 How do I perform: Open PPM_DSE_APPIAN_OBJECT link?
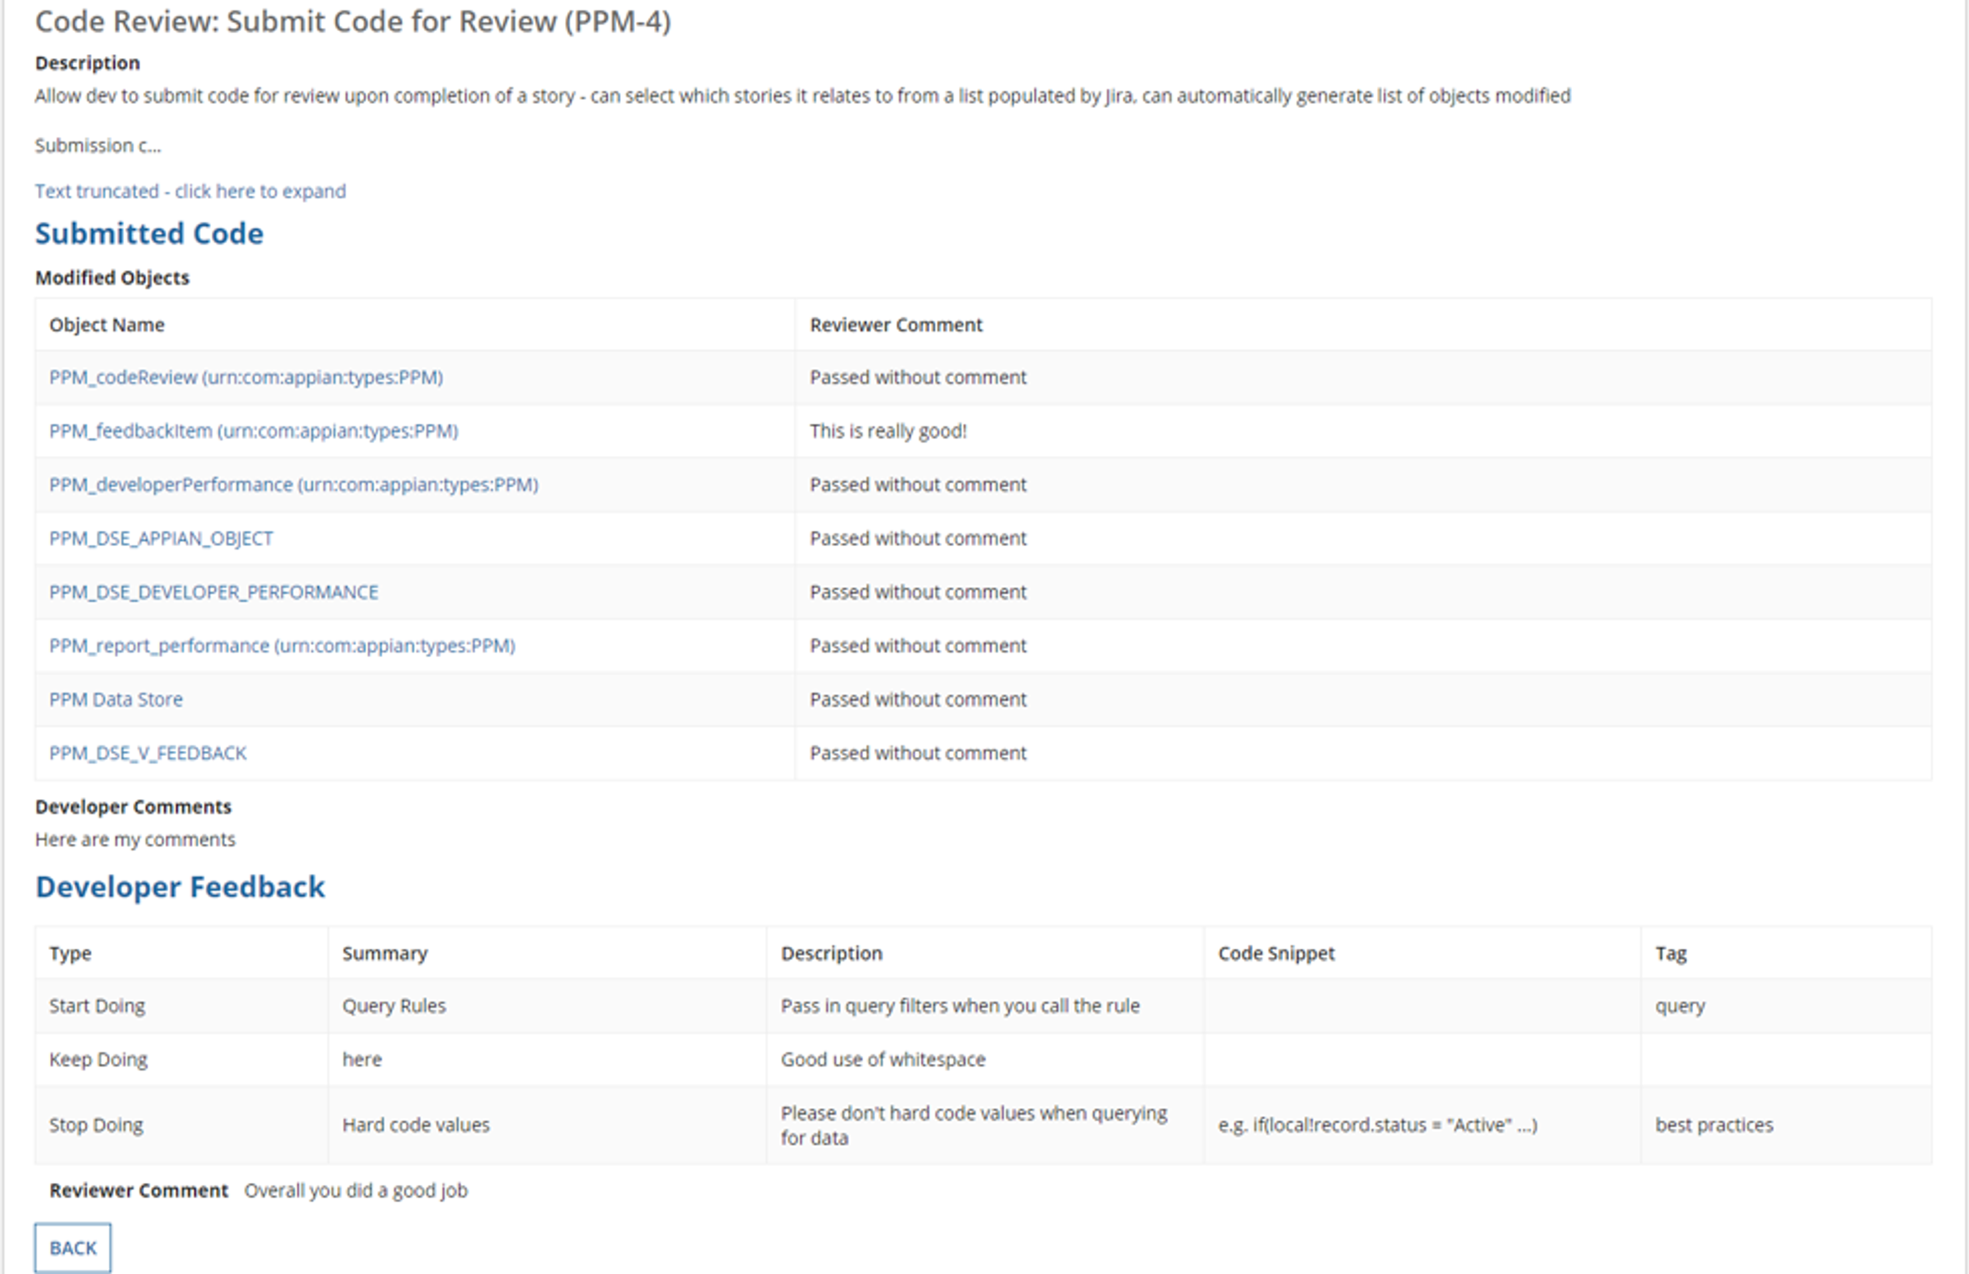point(162,538)
